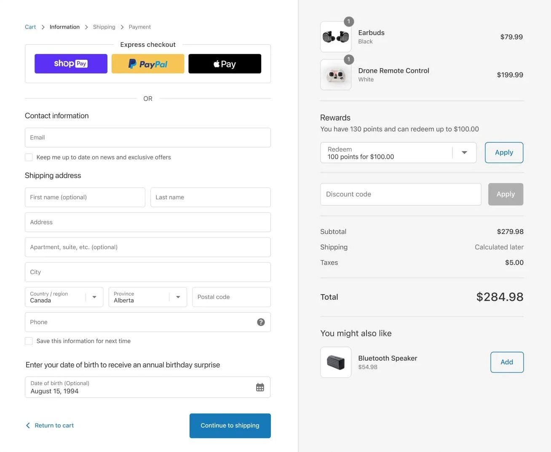
Task: Open the Country / region dropdown
Action: click(x=94, y=297)
